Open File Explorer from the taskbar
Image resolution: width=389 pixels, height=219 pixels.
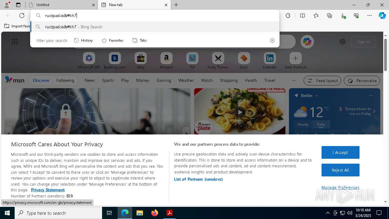click(140, 213)
